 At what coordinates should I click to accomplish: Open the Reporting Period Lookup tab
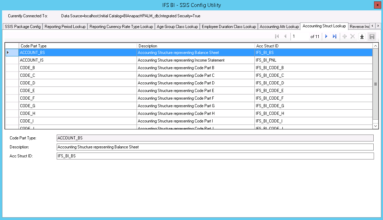pyautogui.click(x=65, y=27)
